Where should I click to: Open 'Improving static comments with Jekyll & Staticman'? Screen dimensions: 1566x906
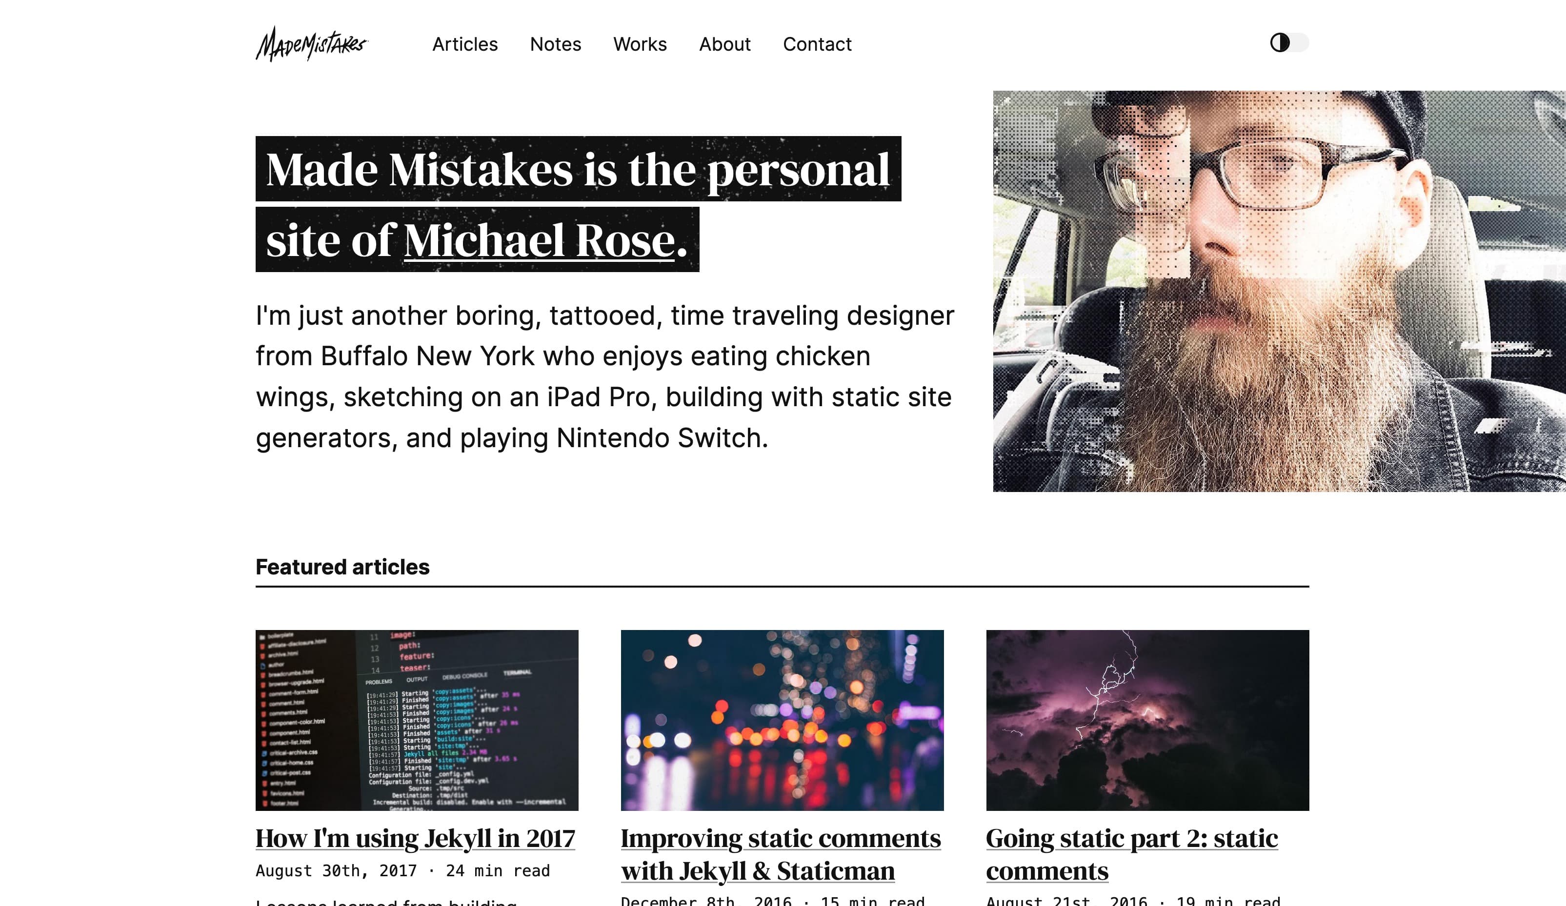781,854
